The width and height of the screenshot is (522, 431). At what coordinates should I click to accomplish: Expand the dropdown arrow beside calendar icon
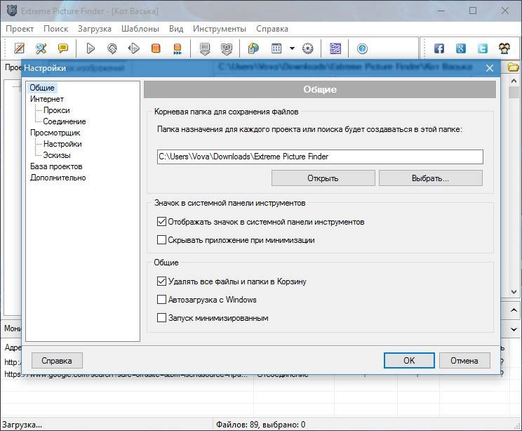point(292,48)
